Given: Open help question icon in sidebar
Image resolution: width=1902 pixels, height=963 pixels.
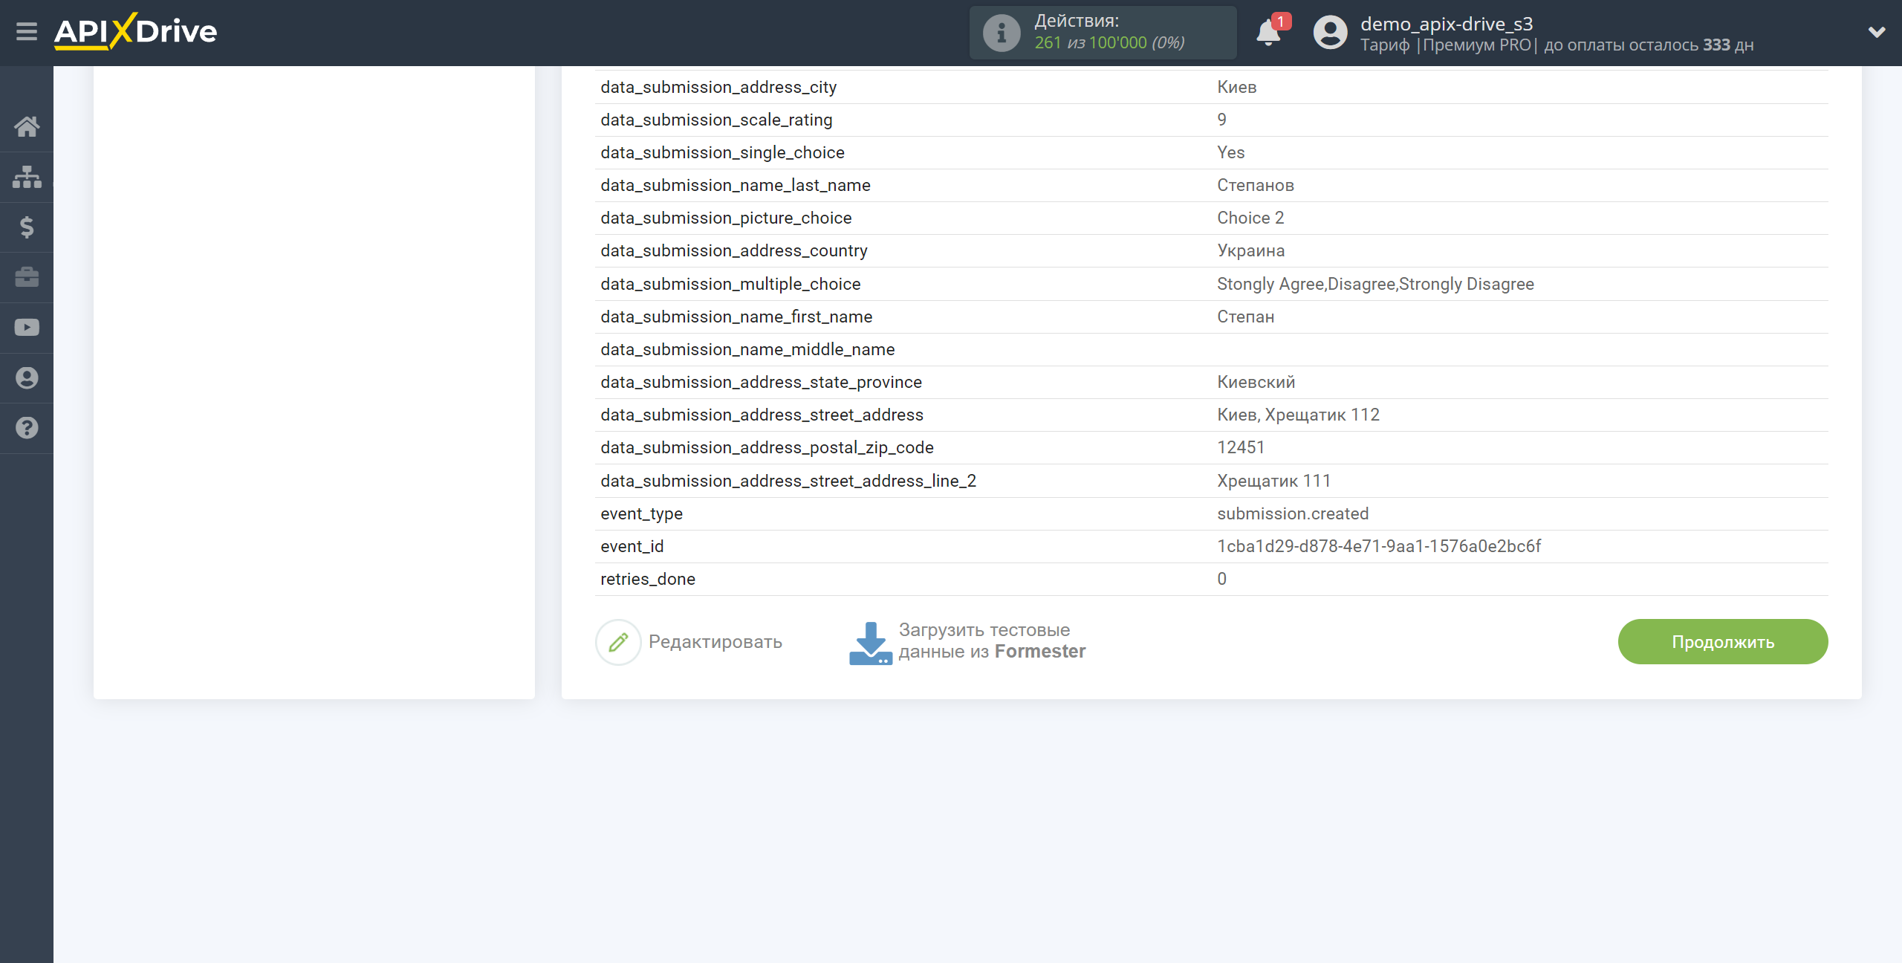Looking at the screenshot, I should (27, 428).
